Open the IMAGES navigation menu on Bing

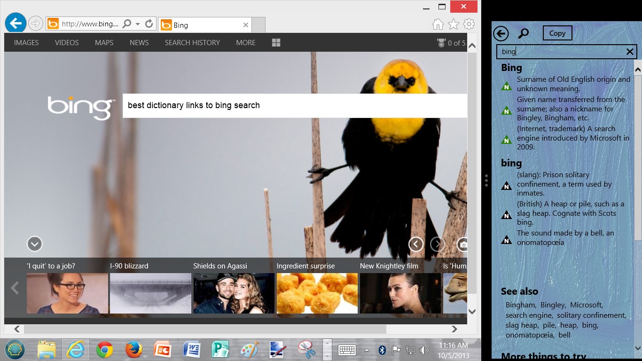pyautogui.click(x=26, y=42)
